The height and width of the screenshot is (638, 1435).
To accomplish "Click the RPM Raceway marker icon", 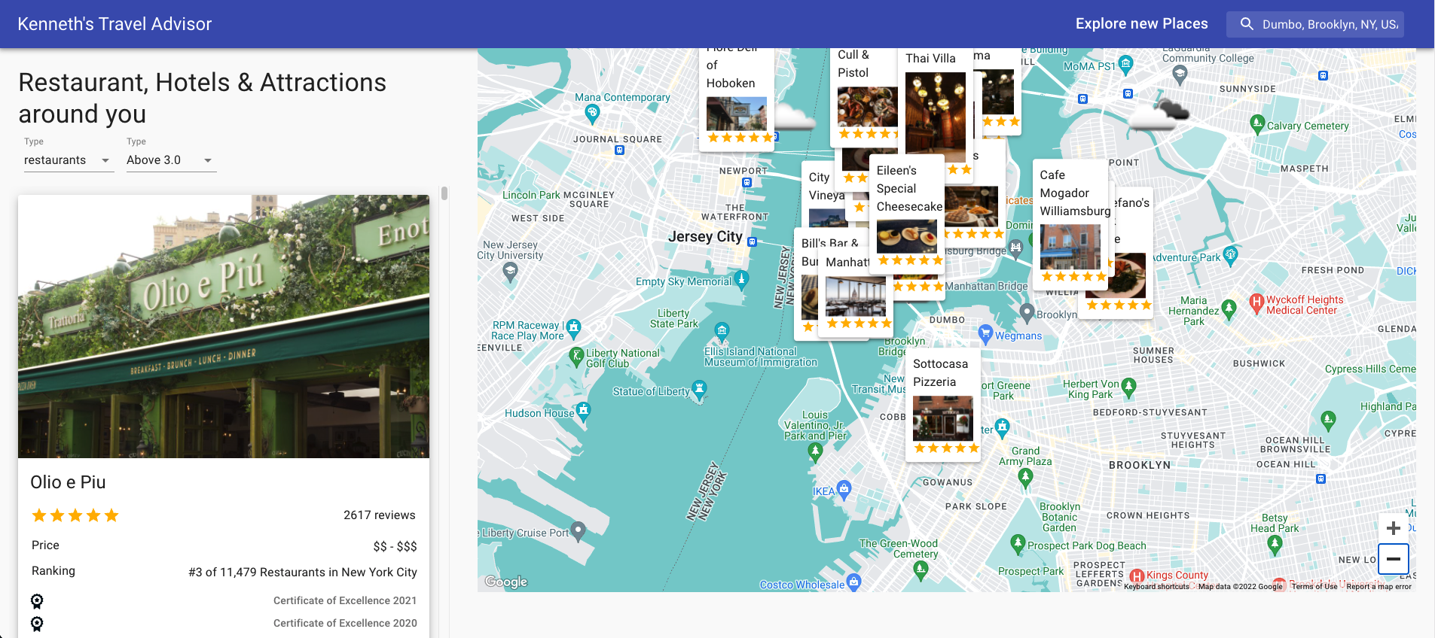I will click(573, 328).
